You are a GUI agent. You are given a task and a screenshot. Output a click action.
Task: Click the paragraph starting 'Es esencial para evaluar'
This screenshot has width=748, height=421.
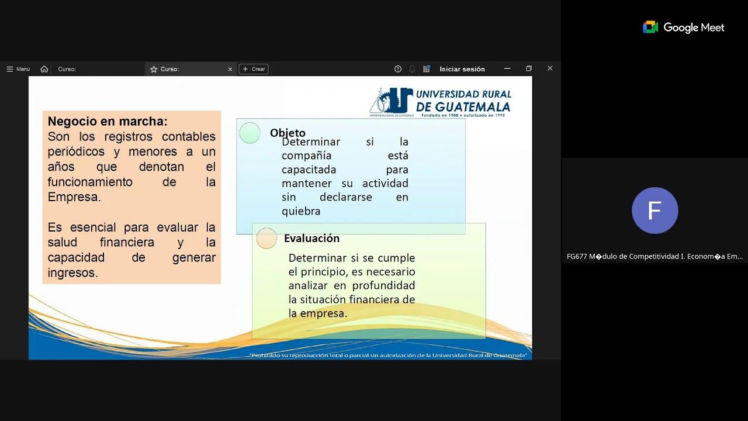[131, 250]
